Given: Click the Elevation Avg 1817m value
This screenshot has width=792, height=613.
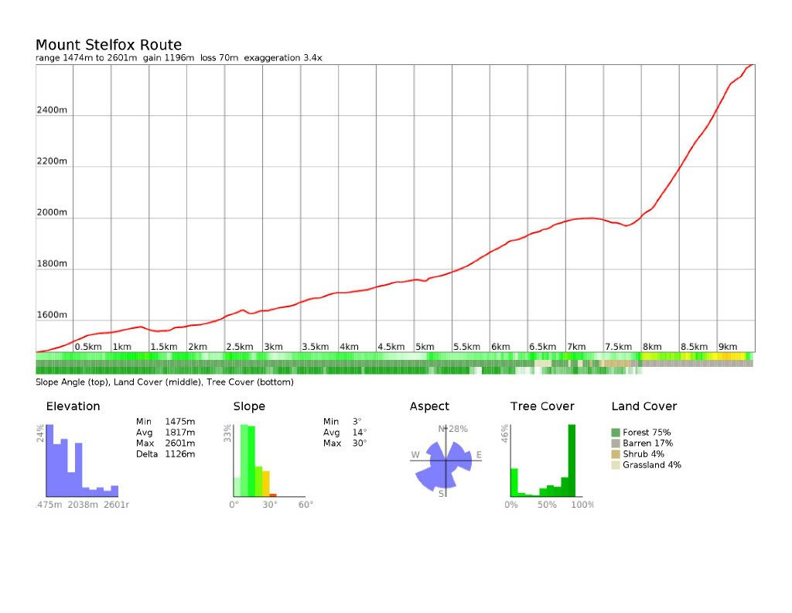Looking at the screenshot, I should (179, 433).
